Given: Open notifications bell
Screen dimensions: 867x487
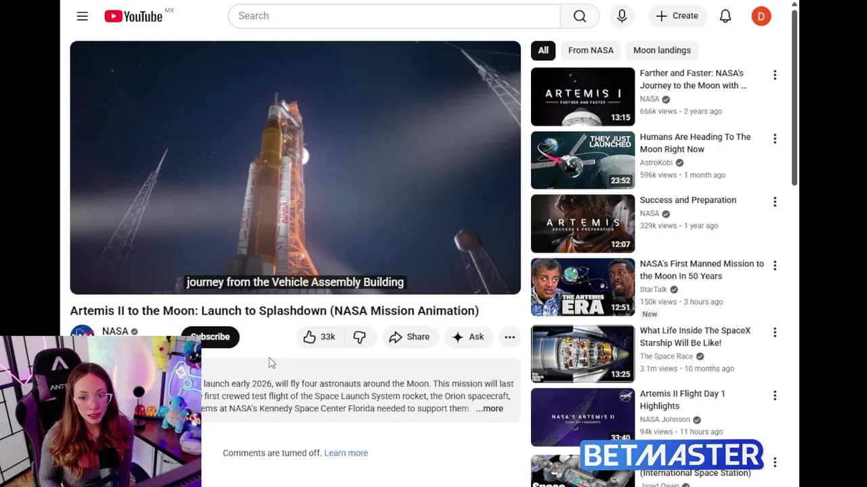Looking at the screenshot, I should point(725,16).
